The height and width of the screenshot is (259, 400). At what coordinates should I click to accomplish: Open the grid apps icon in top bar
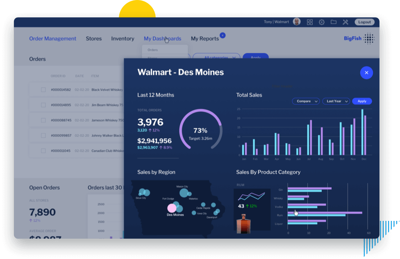310,22
